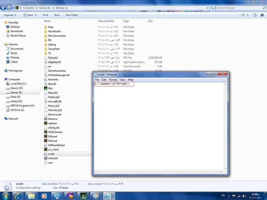Sort by the Size column header

(155, 21)
